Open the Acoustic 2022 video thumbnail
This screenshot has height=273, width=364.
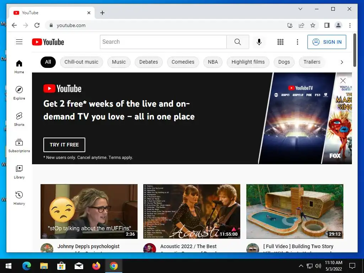click(x=192, y=212)
